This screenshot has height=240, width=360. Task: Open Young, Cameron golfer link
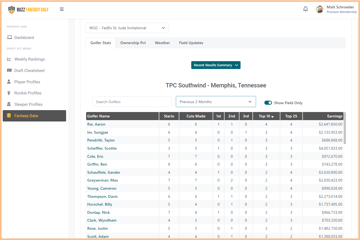click(x=102, y=188)
